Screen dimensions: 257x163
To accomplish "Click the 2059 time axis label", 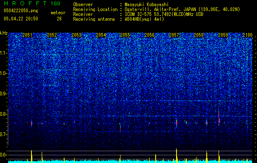I will tap(223, 35).
